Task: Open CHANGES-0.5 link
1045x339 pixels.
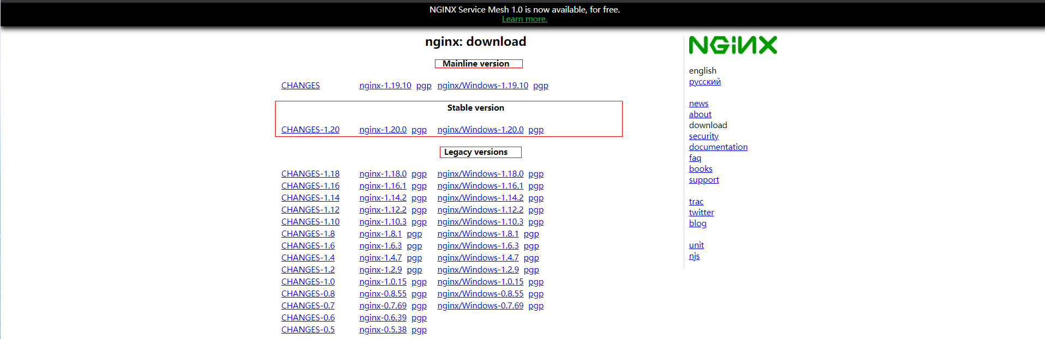Action: 308,330
